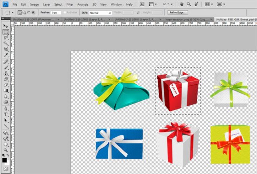Open the zoom level dropdown showing 66.7
The height and width of the screenshot is (174, 257).
(x=167, y=4)
